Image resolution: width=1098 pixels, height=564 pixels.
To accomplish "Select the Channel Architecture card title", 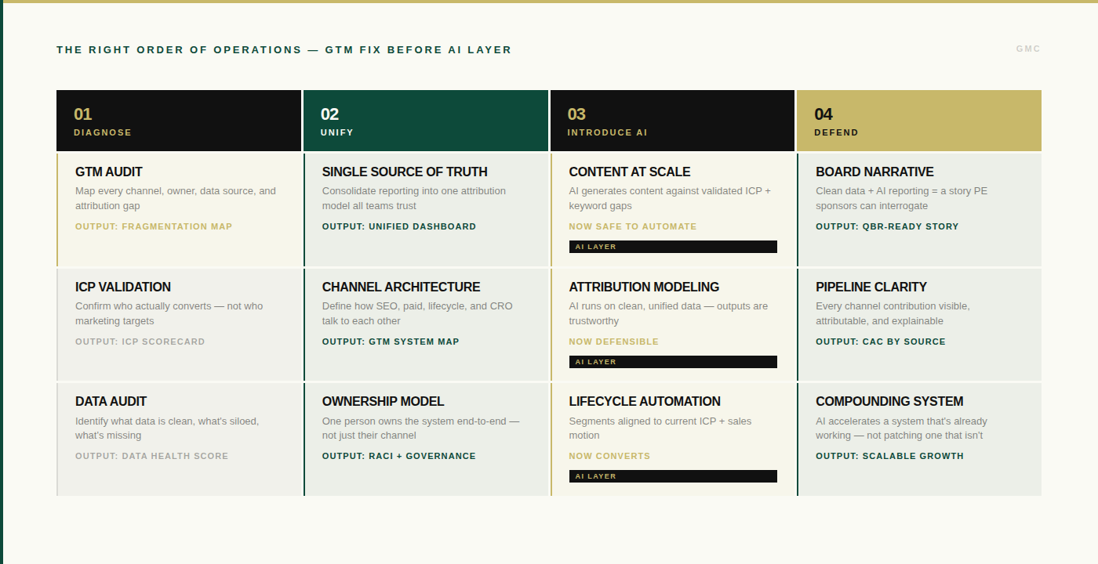I will [401, 287].
